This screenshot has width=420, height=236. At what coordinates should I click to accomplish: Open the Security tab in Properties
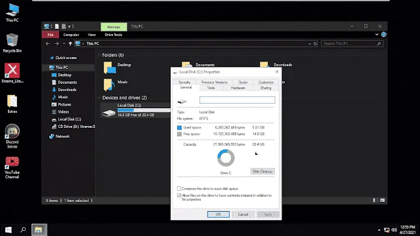coord(184,83)
